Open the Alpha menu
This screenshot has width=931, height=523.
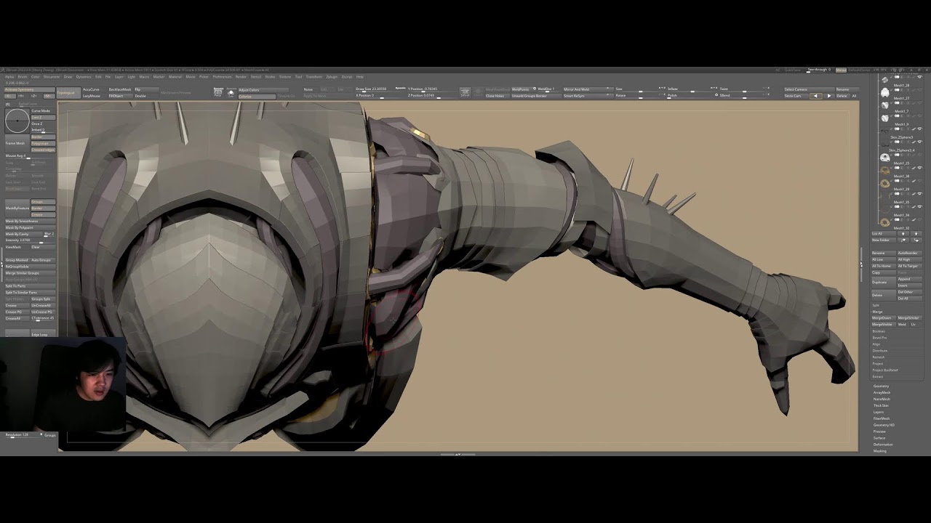tap(9, 77)
